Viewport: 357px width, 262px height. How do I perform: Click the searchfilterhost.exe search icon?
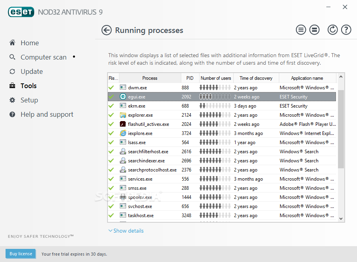[x=123, y=151]
